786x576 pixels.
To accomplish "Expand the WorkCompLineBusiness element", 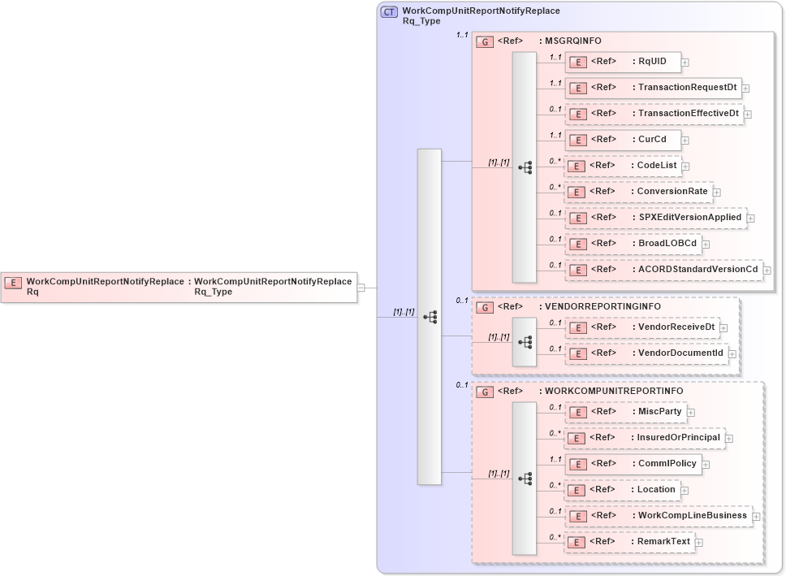I will (x=757, y=515).
